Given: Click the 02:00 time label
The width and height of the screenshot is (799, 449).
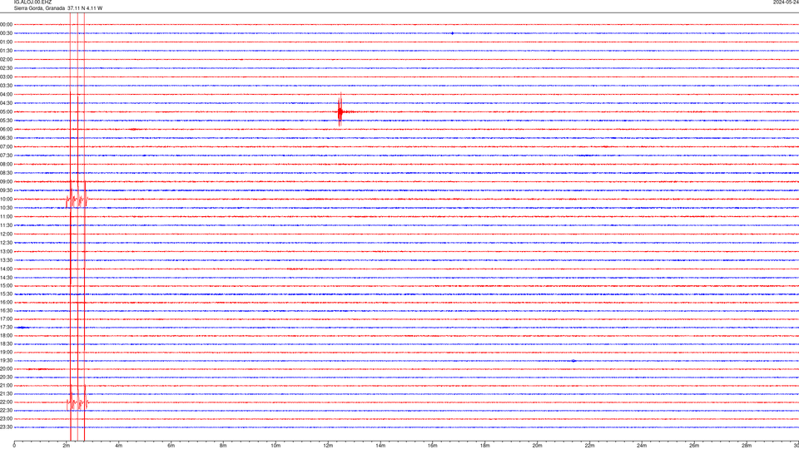Looking at the screenshot, I should [x=6, y=59].
